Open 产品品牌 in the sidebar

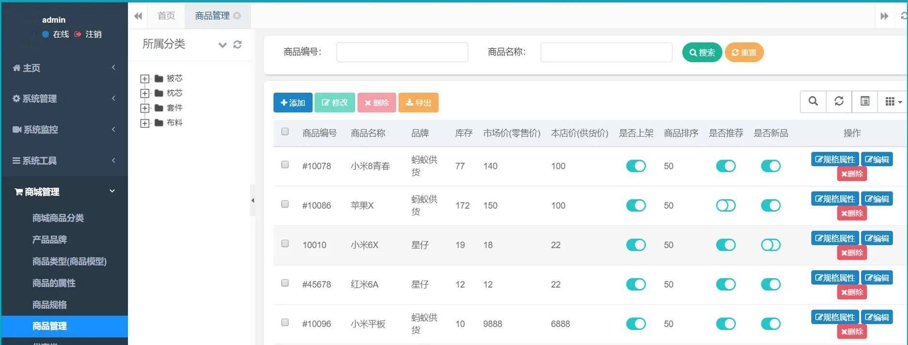(49, 239)
